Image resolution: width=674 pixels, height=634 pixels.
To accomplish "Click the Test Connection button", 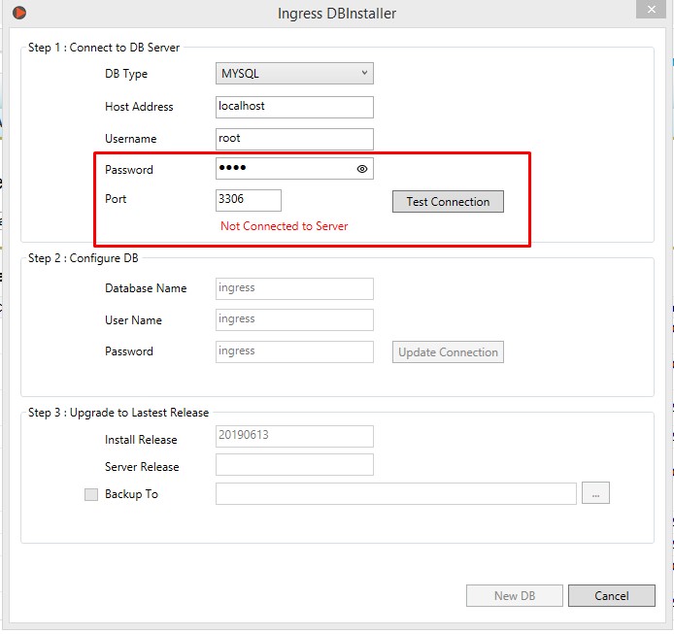I will coord(448,202).
